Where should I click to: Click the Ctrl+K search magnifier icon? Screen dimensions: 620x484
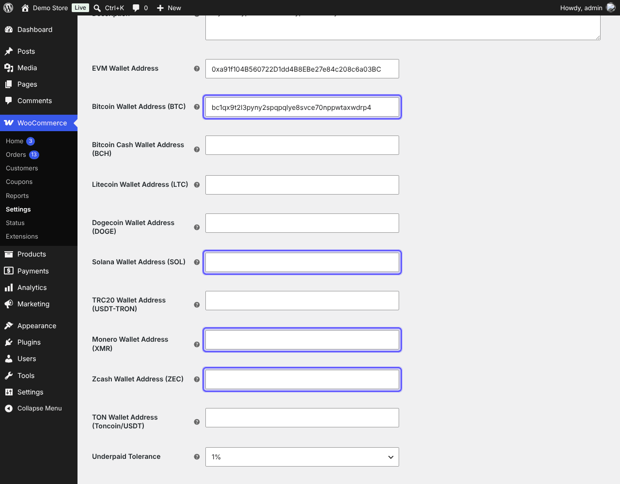point(97,8)
